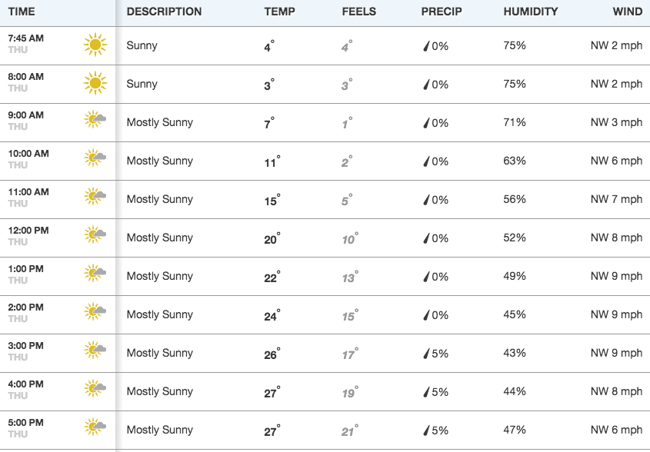Click the weather icon for 3:00 PM
This screenshot has height=452, width=650.
click(x=95, y=350)
